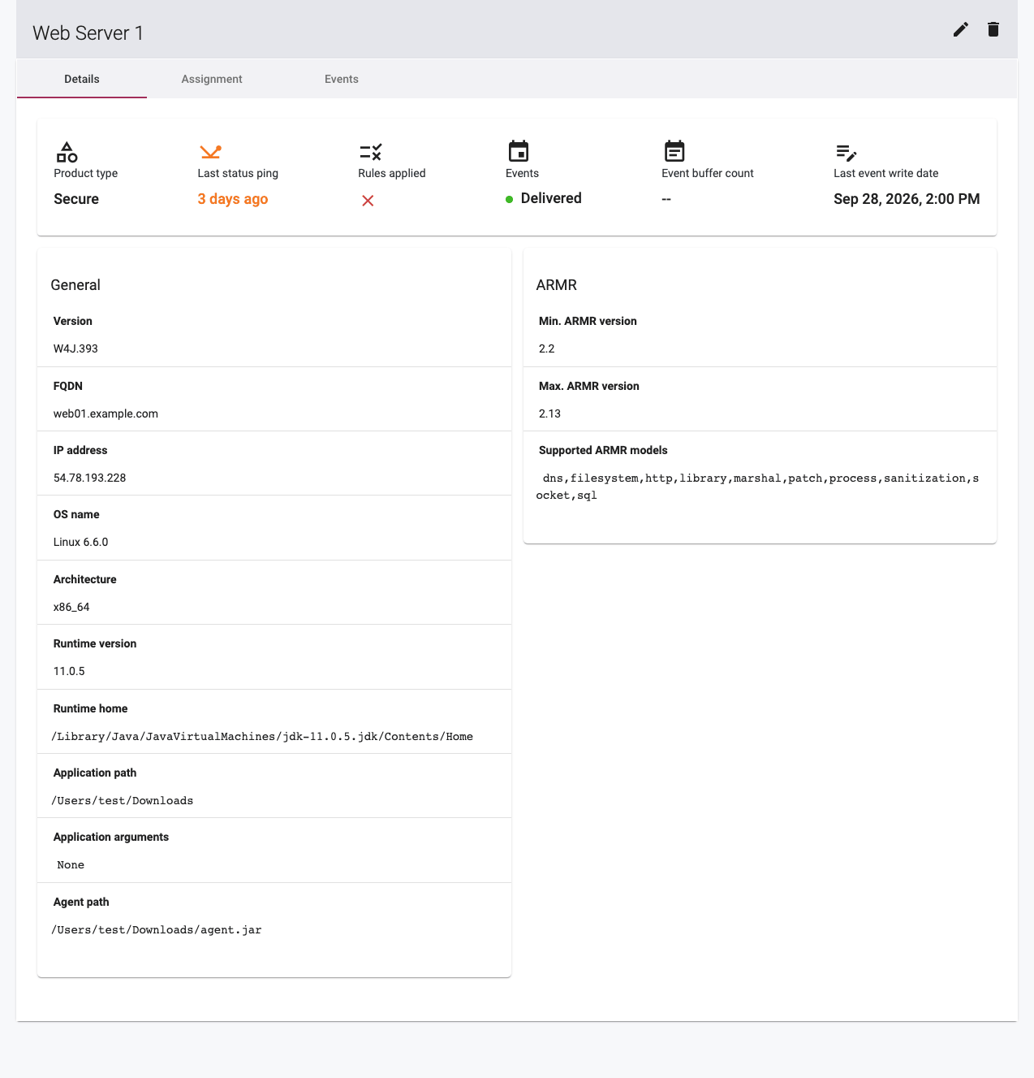Click the FQDN value 'web01.example.com'
This screenshot has height=1078, width=1034.
coord(106,413)
